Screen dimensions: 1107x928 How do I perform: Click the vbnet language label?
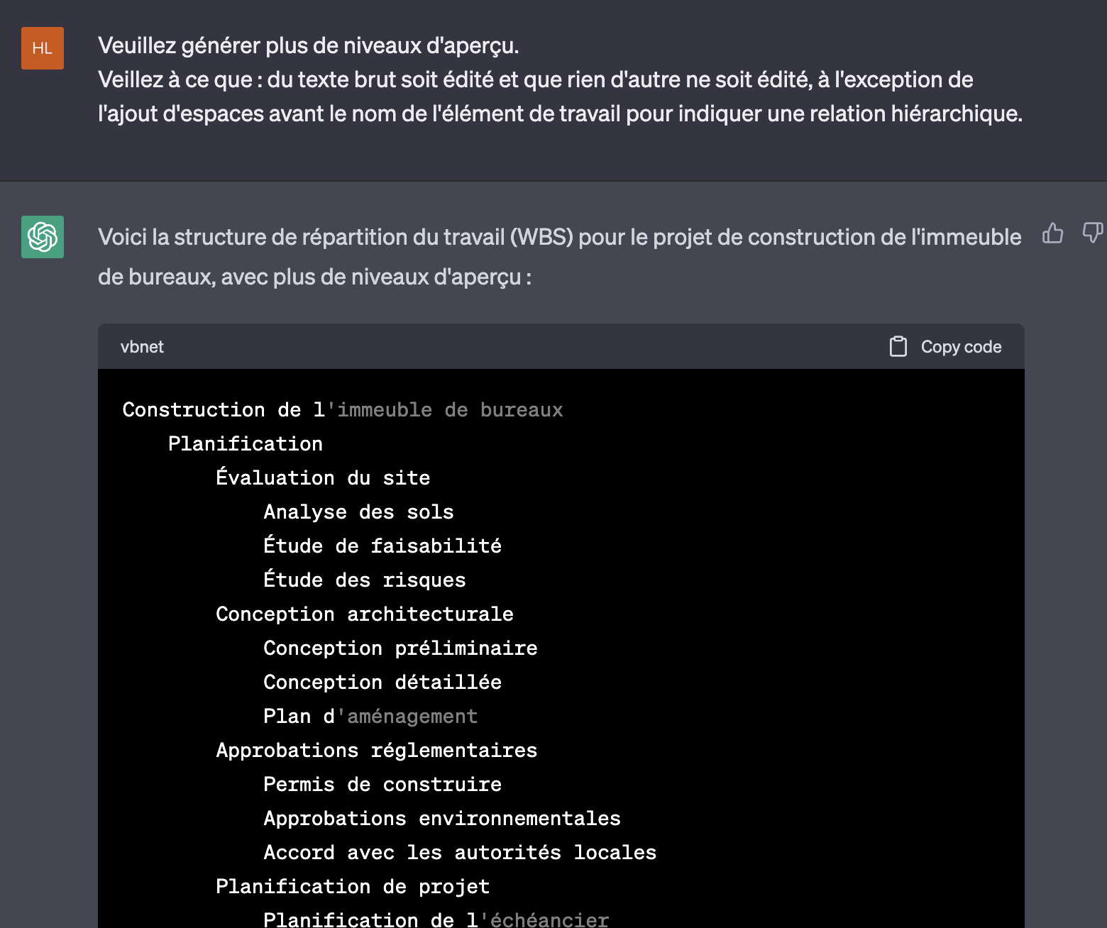142,347
